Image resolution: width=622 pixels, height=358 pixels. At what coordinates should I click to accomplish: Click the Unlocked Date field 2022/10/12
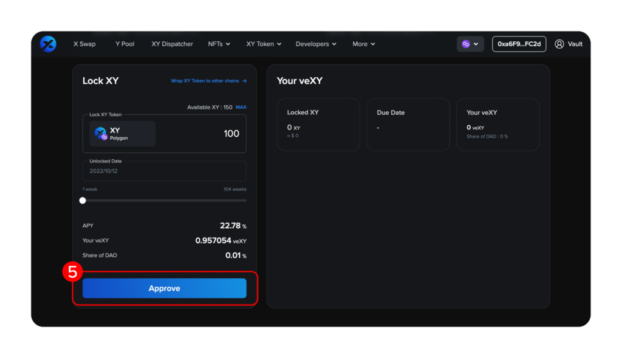point(164,171)
